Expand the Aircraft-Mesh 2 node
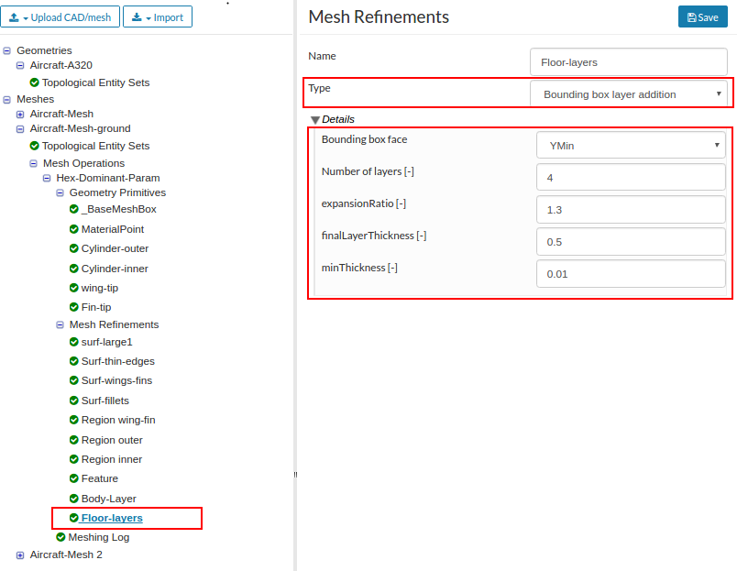This screenshot has height=571, width=737. (20, 555)
